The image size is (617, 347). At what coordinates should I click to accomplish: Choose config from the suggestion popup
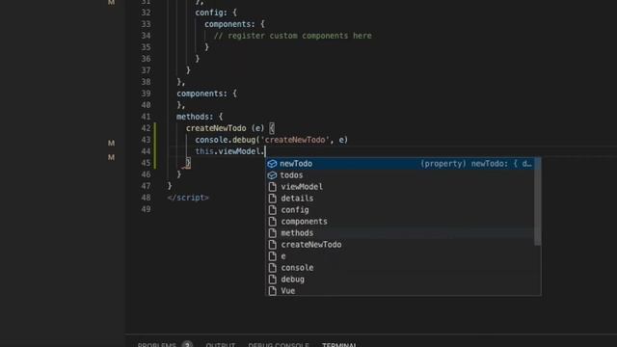tap(401, 210)
